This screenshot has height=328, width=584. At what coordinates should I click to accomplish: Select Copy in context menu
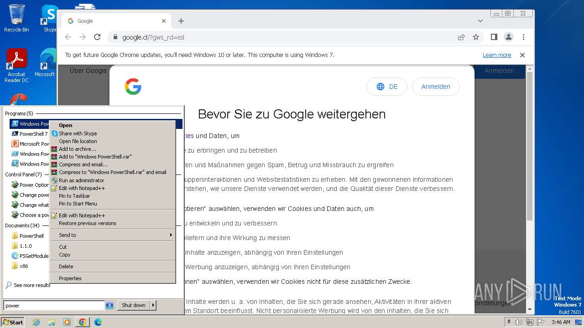pyautogui.click(x=112, y=255)
